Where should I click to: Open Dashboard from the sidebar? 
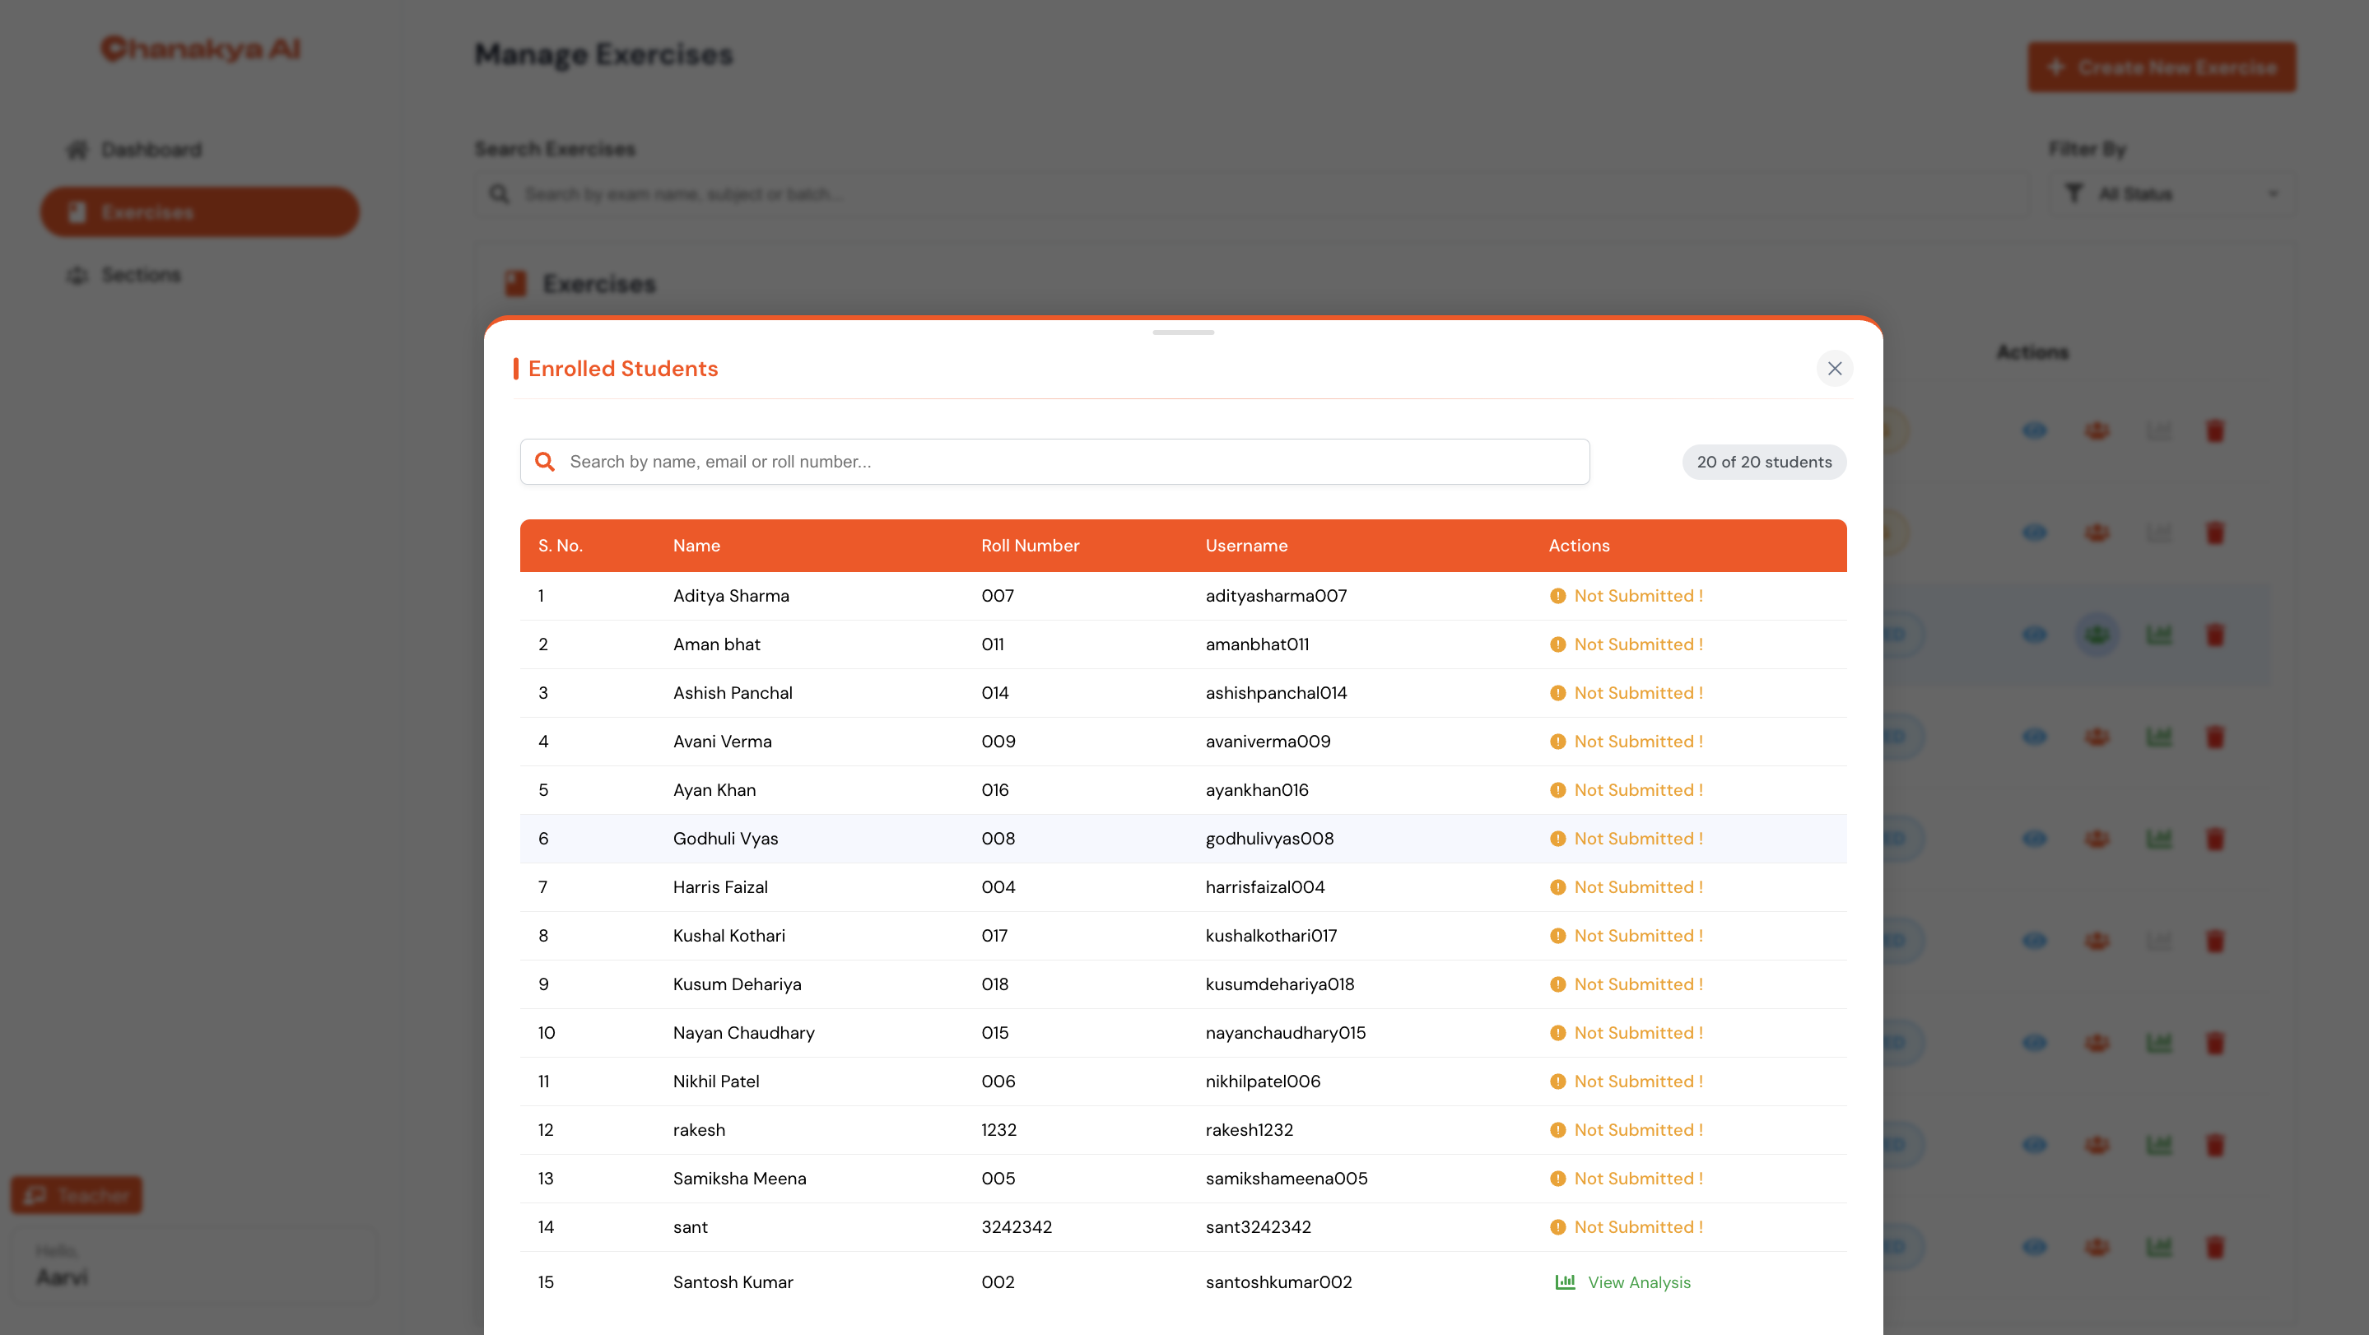[x=134, y=150]
